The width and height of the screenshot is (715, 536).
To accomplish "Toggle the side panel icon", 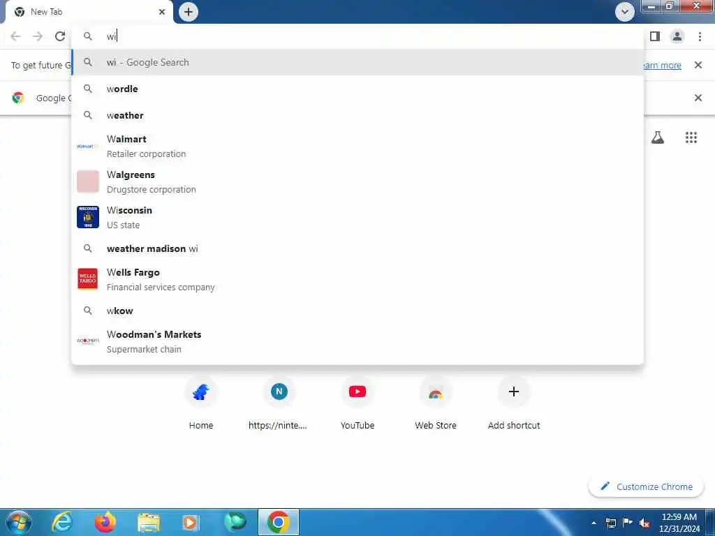I will point(655,36).
